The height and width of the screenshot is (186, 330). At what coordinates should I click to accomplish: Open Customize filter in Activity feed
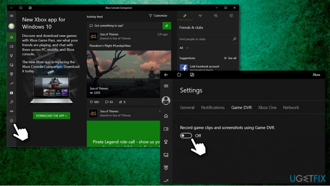(158, 15)
